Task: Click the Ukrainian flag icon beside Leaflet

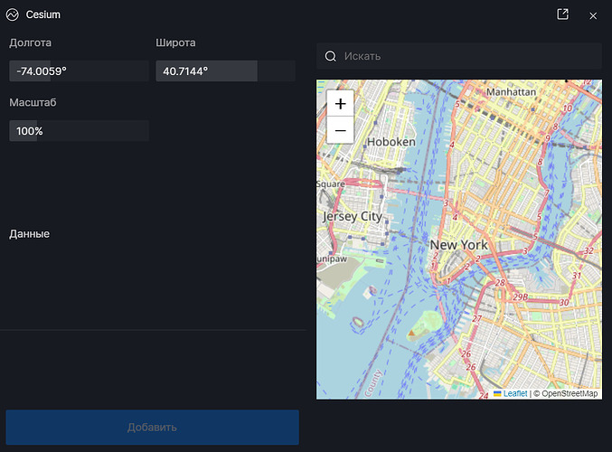Action: (497, 393)
